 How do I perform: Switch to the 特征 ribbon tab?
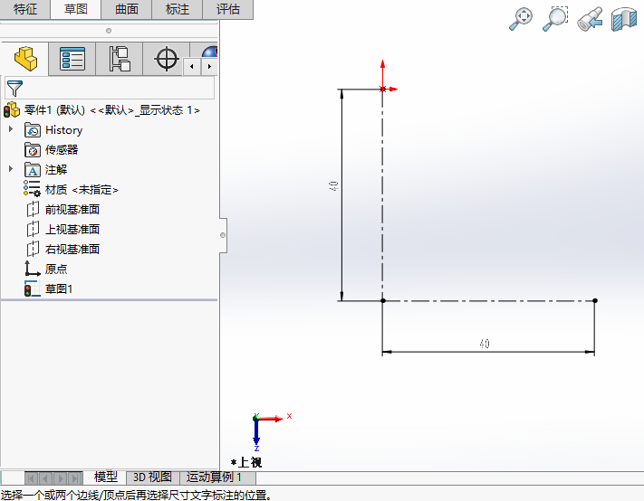25,9
